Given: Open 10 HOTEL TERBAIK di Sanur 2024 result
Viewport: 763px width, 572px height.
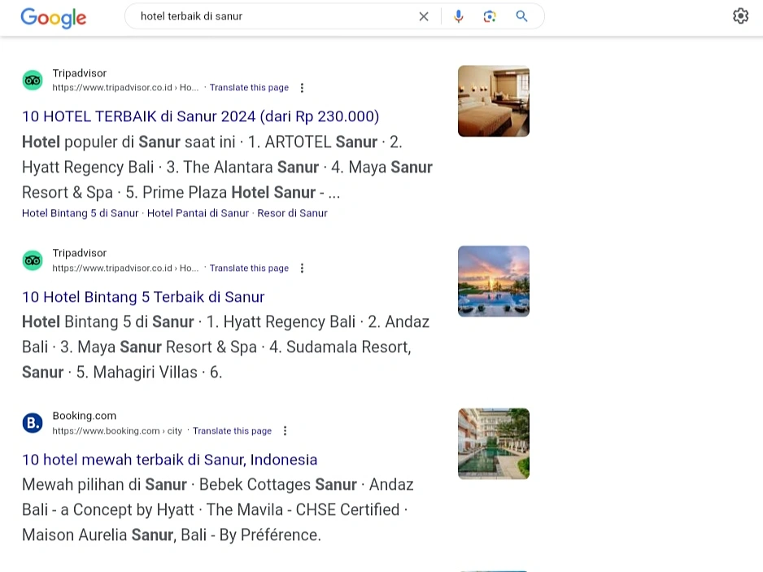Looking at the screenshot, I should 200,116.
